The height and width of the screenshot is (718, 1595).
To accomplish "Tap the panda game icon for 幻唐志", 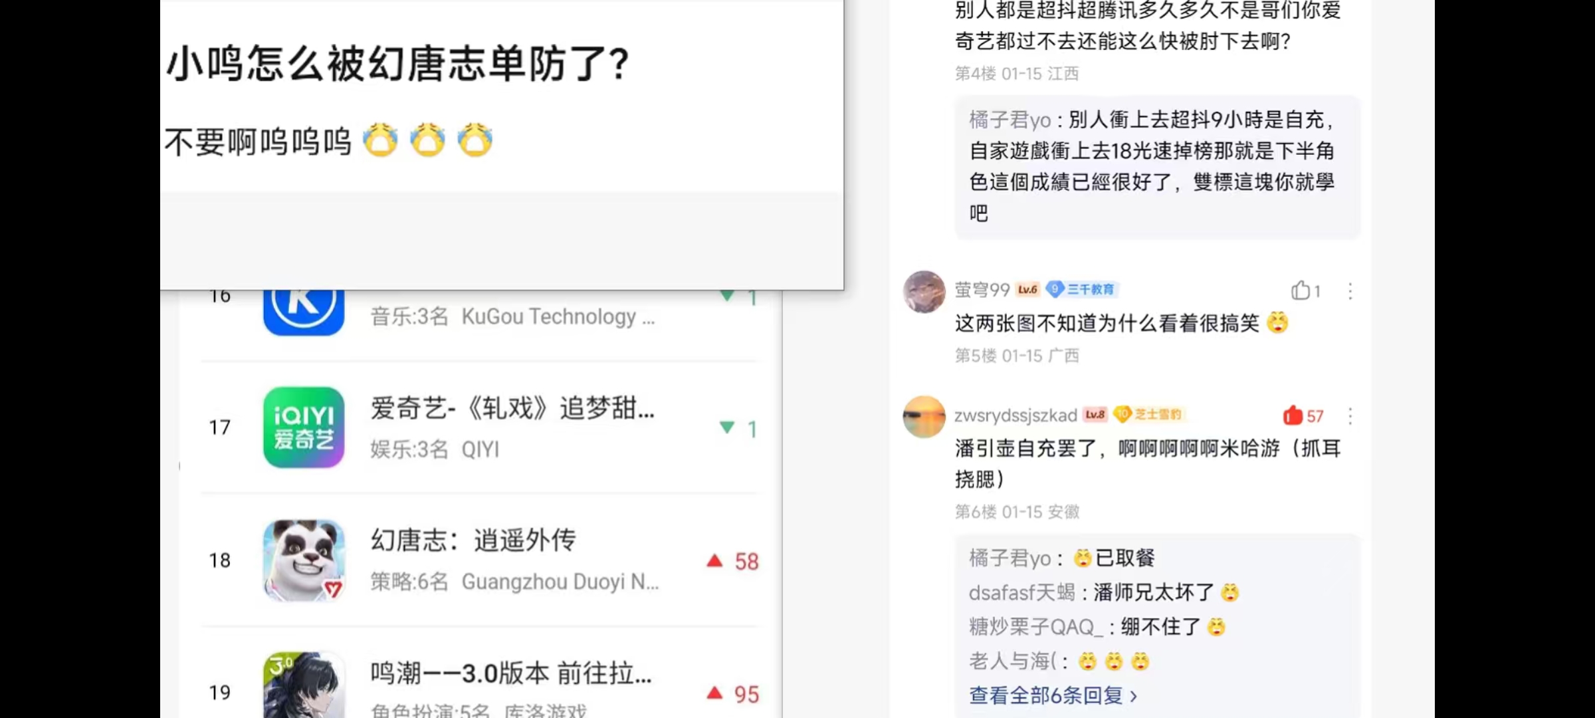I will tap(304, 560).
